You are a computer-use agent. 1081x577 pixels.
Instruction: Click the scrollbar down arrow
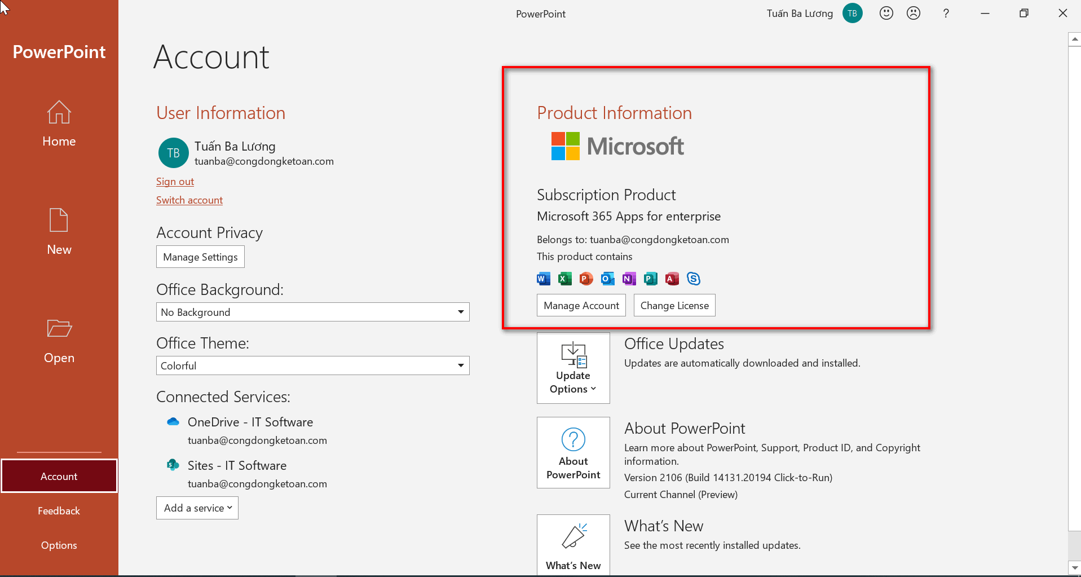click(x=1074, y=567)
